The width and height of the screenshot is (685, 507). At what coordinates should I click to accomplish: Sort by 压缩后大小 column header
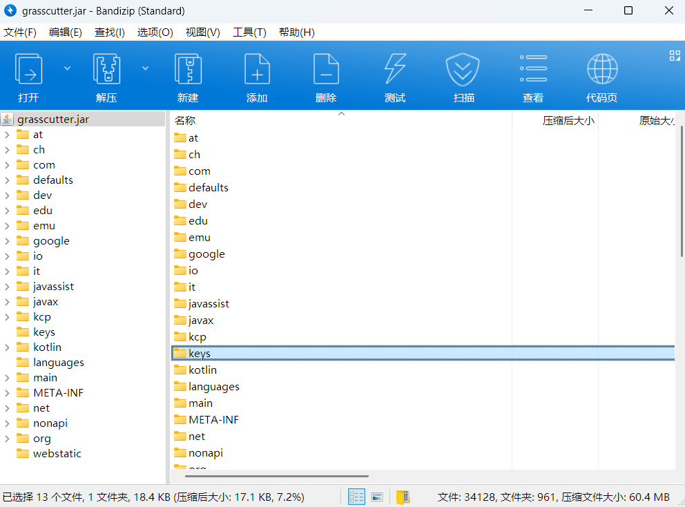pyautogui.click(x=555, y=121)
